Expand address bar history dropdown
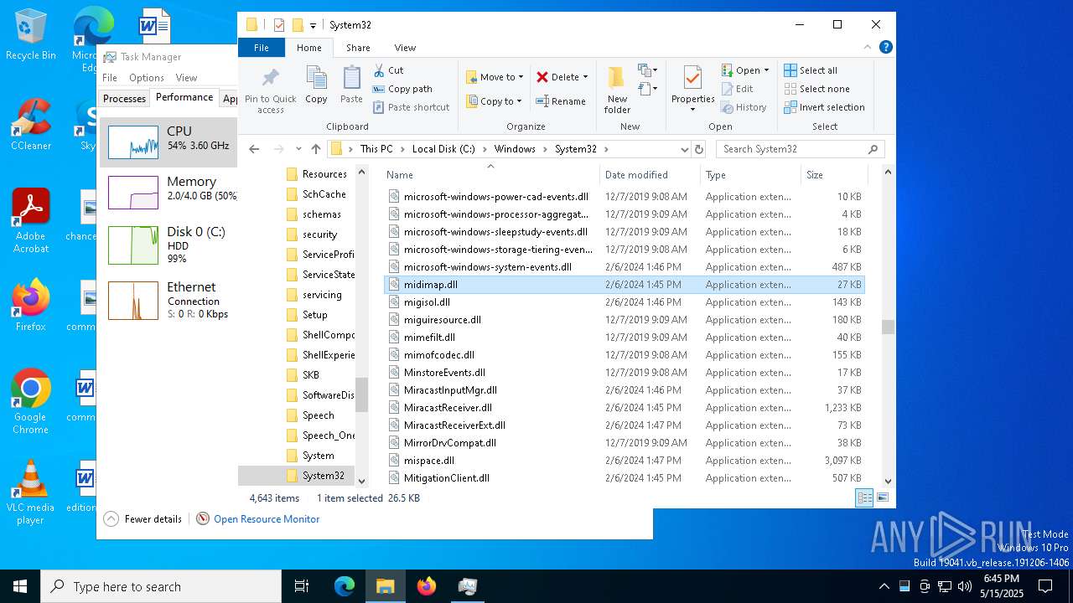Viewport: 1073px width, 603px height. [685, 149]
